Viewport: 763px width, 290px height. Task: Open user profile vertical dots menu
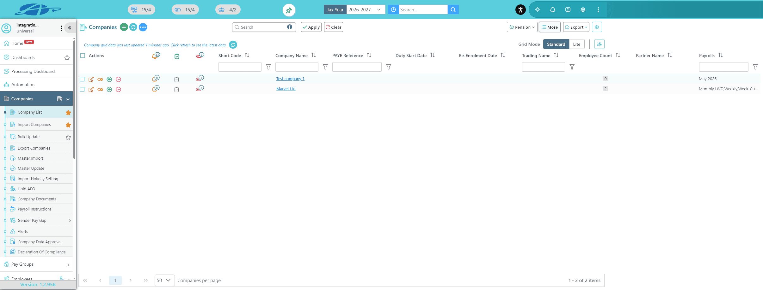coord(61,28)
